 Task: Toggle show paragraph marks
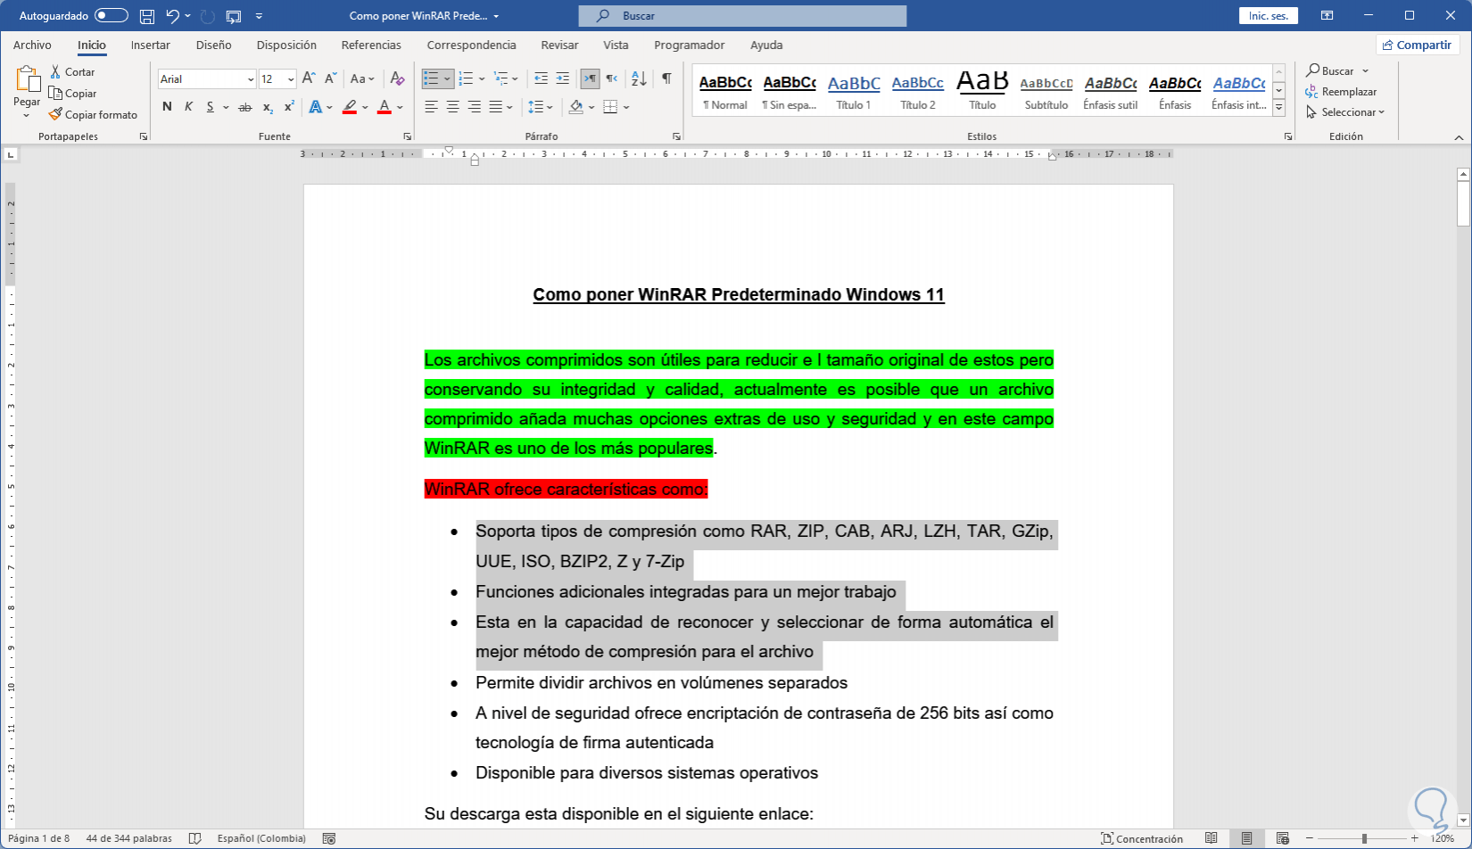[666, 78]
